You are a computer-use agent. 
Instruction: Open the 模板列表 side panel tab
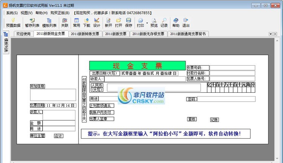click(x=6, y=42)
